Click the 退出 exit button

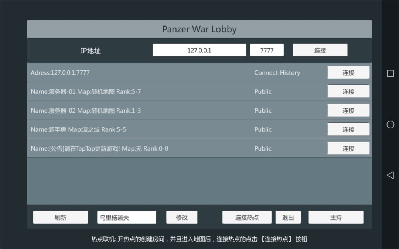288,217
